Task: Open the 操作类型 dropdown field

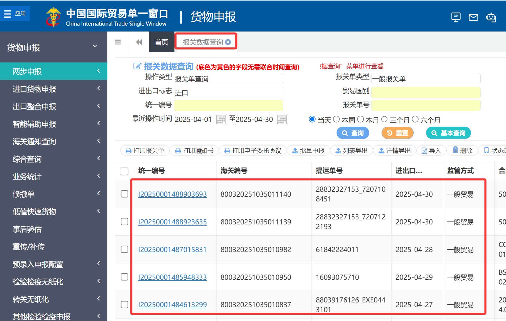Action: pyautogui.click(x=229, y=79)
